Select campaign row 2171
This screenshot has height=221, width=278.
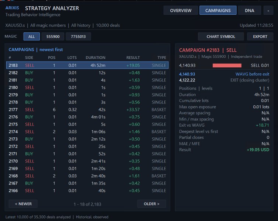click(87, 154)
